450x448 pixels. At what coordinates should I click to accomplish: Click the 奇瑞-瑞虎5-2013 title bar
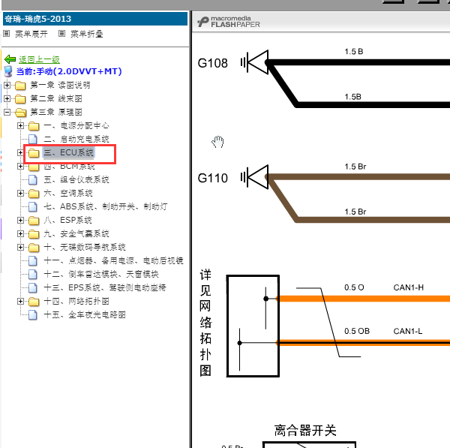95,19
